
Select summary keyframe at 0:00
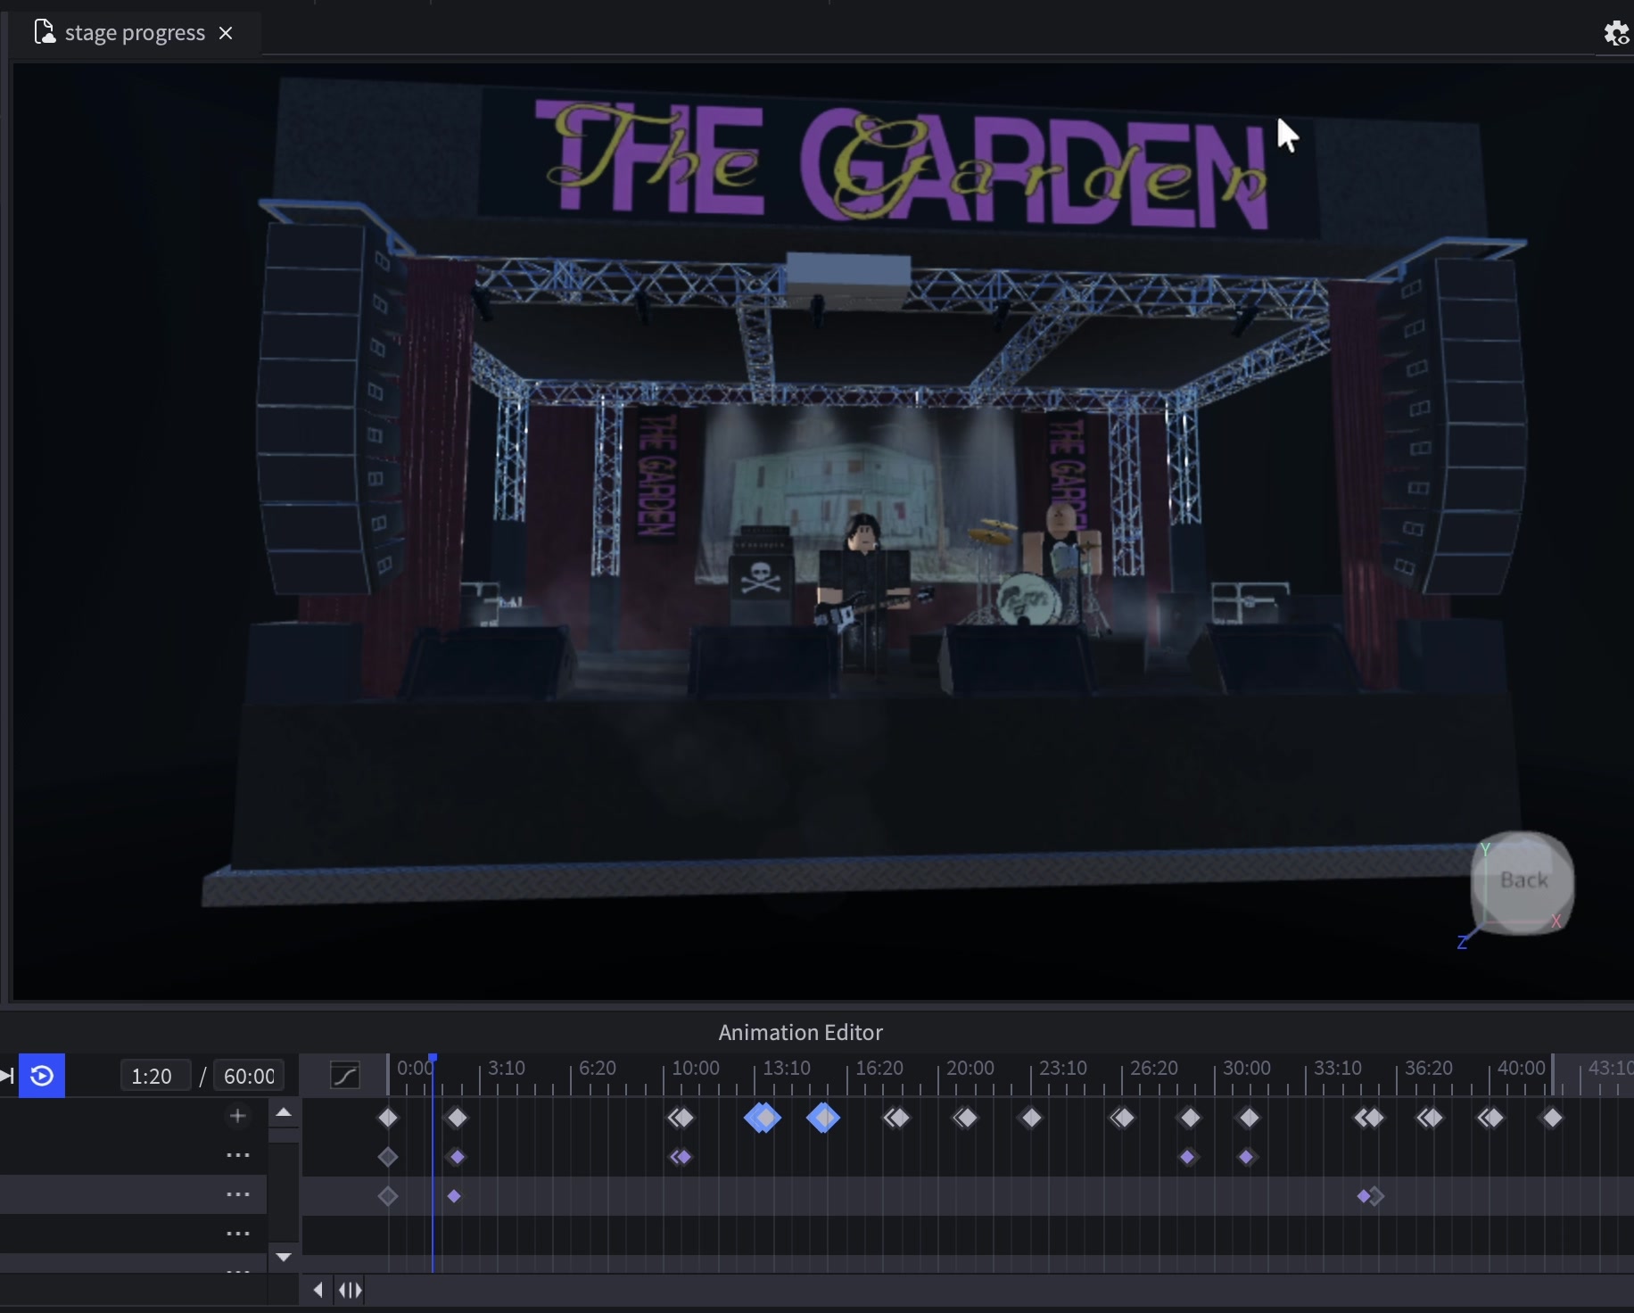coord(388,1118)
